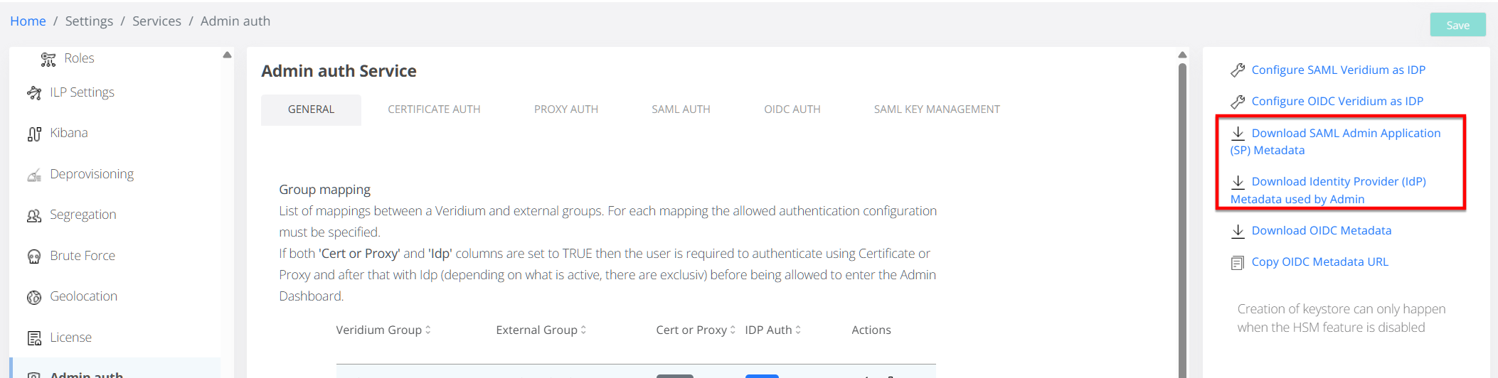Open the SAML KEY MANAGEMENT tab

[x=937, y=109]
